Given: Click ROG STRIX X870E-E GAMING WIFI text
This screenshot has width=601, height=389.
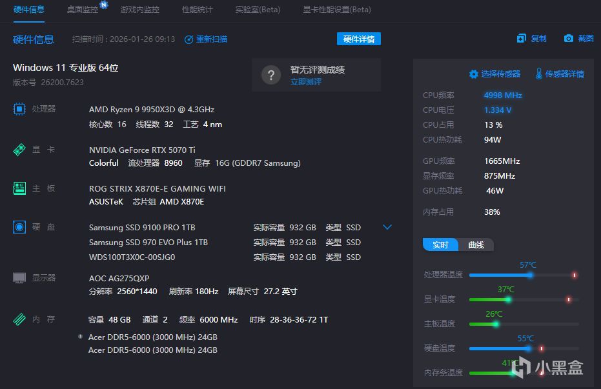Looking at the screenshot, I should (157, 189).
